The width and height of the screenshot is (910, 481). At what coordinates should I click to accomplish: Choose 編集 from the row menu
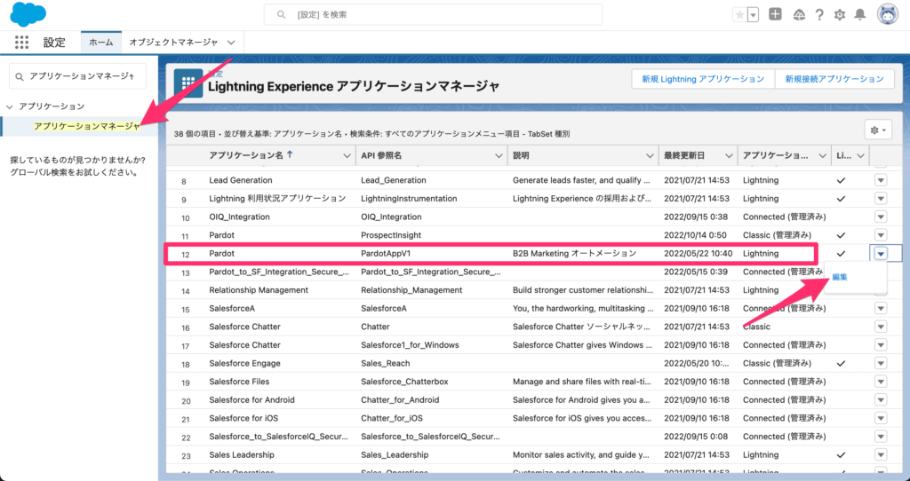[x=840, y=277]
